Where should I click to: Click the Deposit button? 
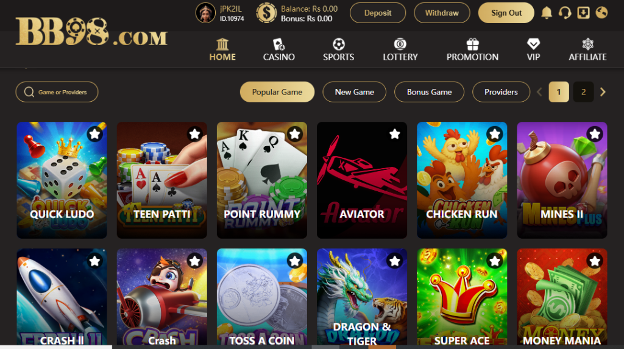[378, 13]
